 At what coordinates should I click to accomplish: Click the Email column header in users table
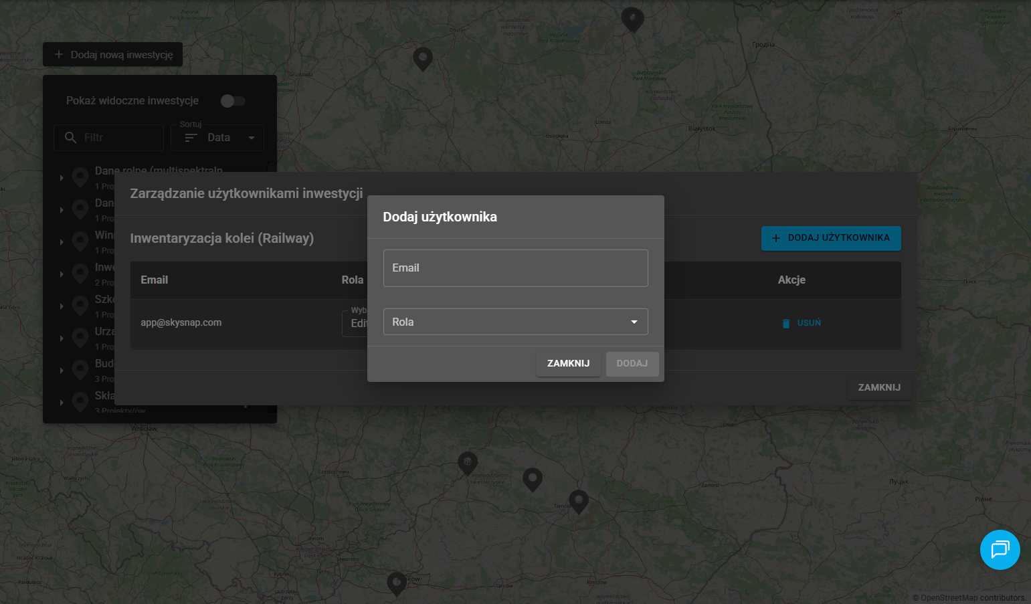click(x=155, y=280)
